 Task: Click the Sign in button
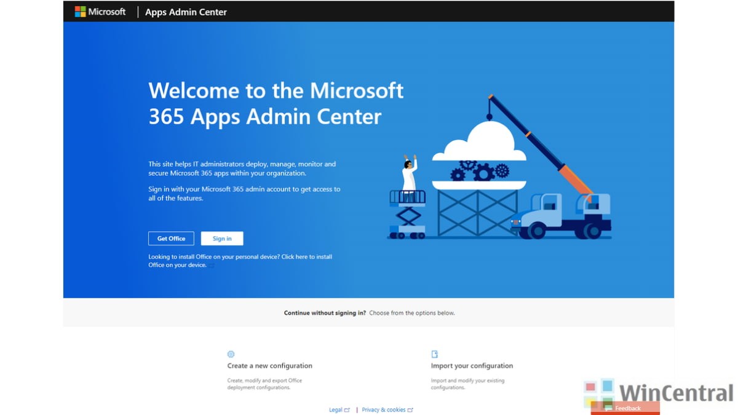click(222, 239)
